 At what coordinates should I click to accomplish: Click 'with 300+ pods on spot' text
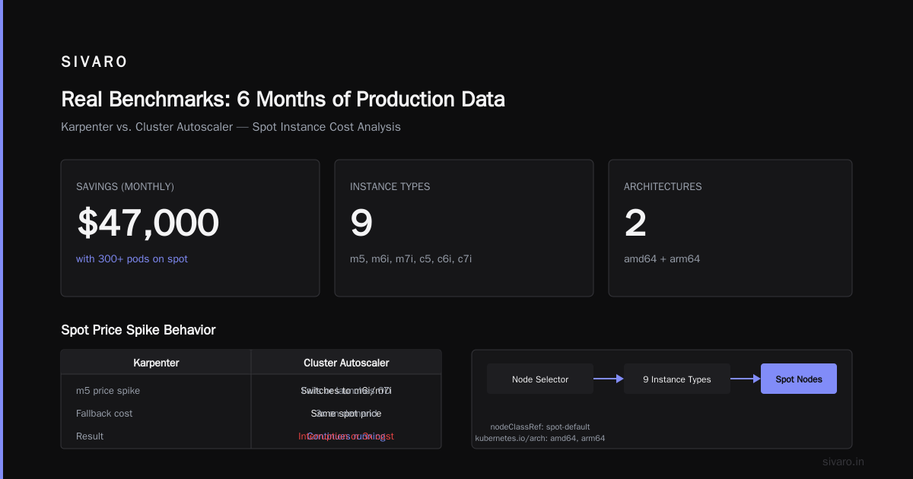click(x=132, y=259)
